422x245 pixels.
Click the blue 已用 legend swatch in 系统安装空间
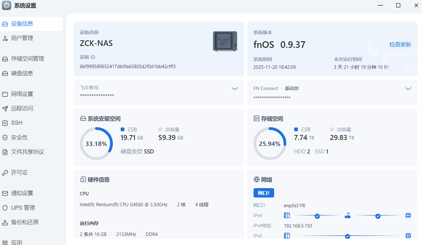123,129
